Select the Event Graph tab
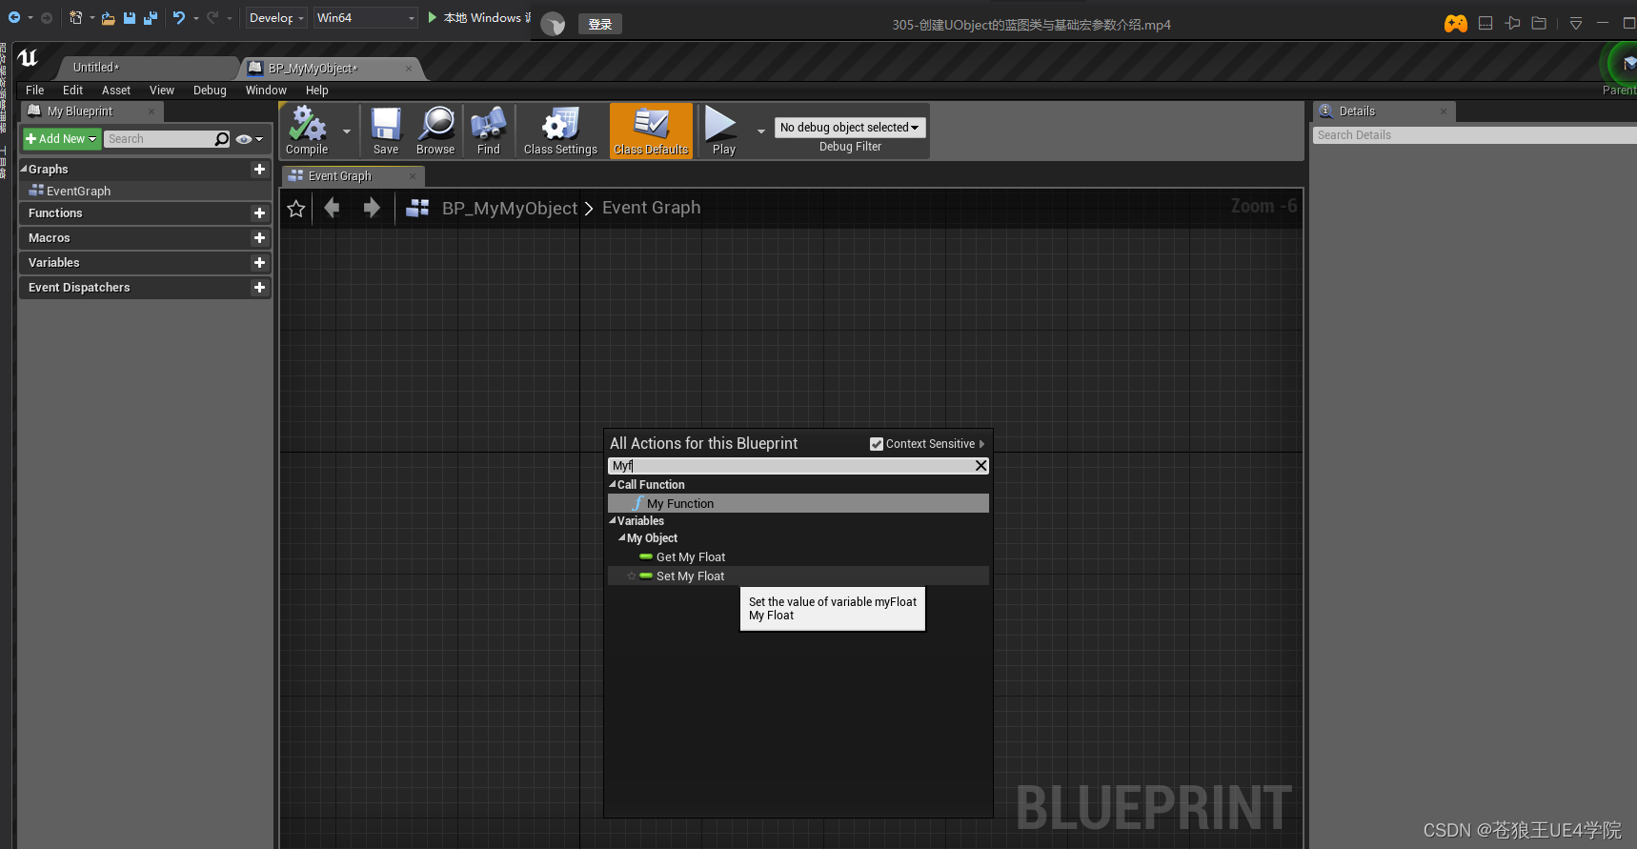This screenshot has width=1637, height=849. pos(353,176)
